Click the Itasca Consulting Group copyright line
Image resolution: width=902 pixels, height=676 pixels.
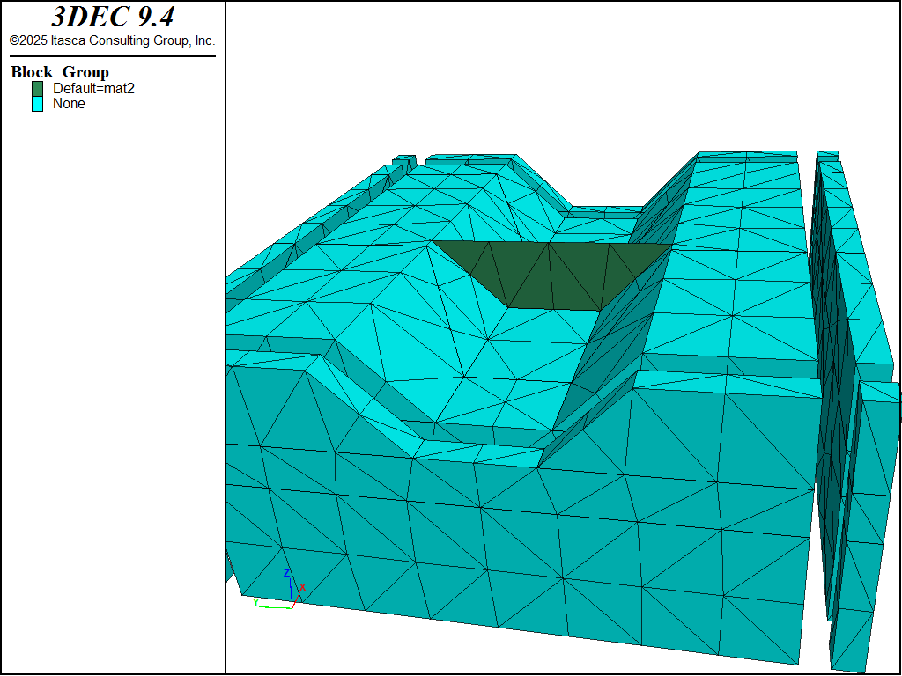[112, 40]
